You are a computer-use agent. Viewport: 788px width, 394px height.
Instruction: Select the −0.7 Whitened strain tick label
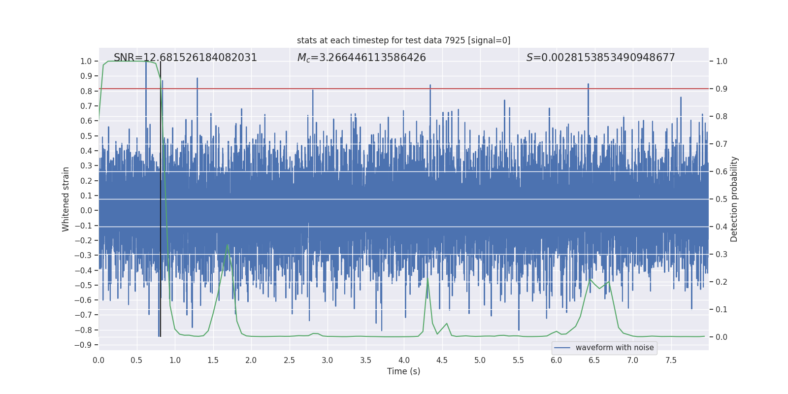(x=83, y=315)
